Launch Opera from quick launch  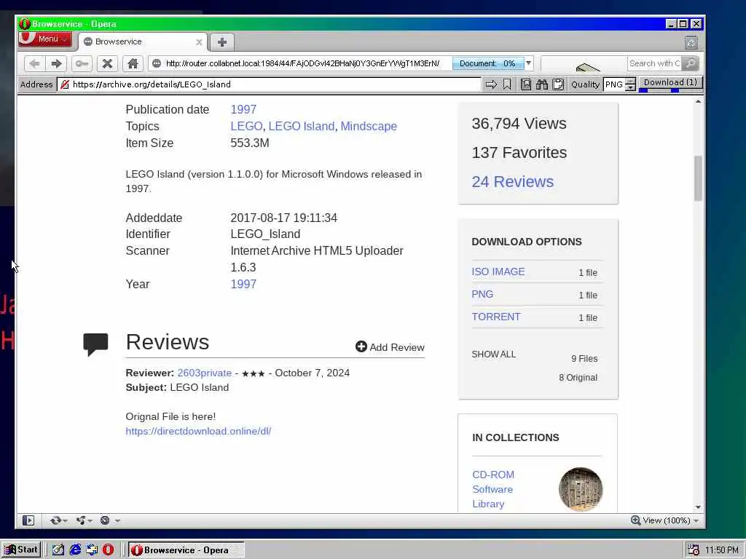coord(109,550)
